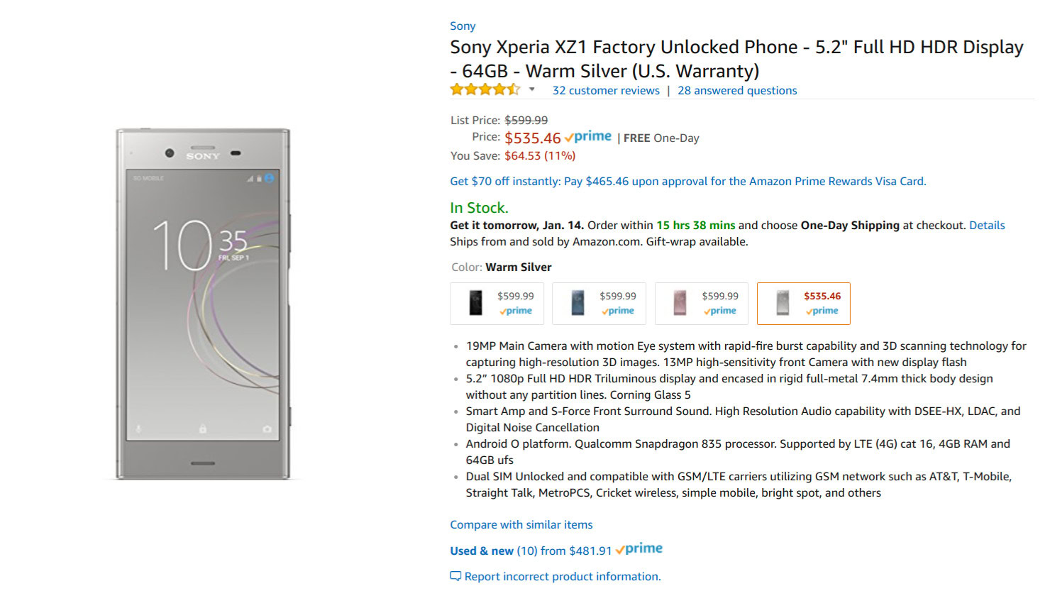This screenshot has width=1050, height=591.
Task: Click the Sony brand link
Action: tap(463, 26)
